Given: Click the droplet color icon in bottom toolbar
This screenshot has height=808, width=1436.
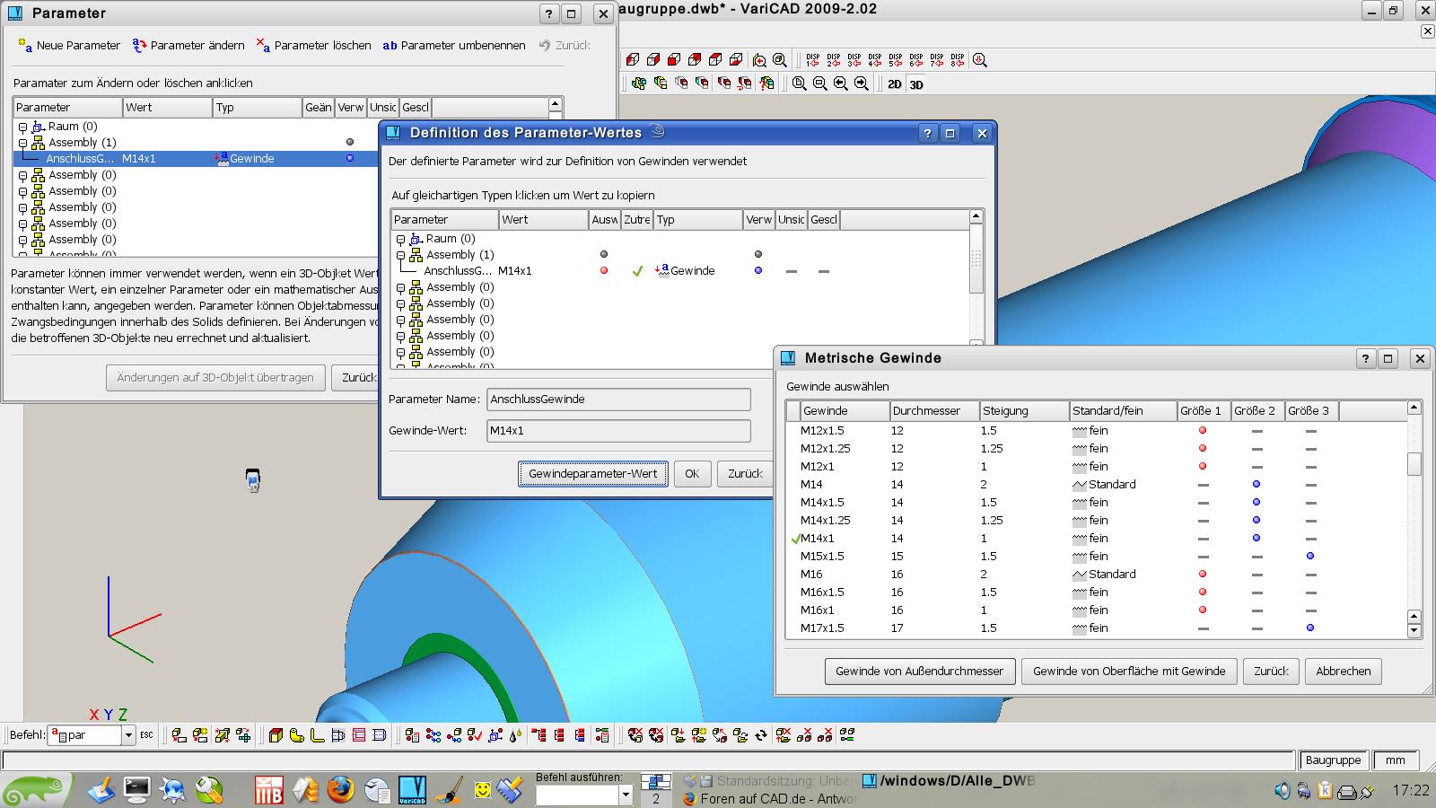Looking at the screenshot, I should coord(515,735).
